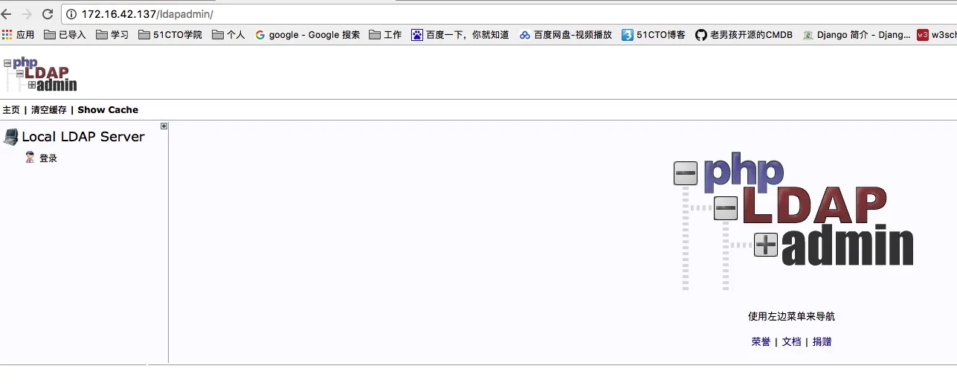Open the 应用 apps grid bookmark
957x389 pixels.
pos(19,35)
